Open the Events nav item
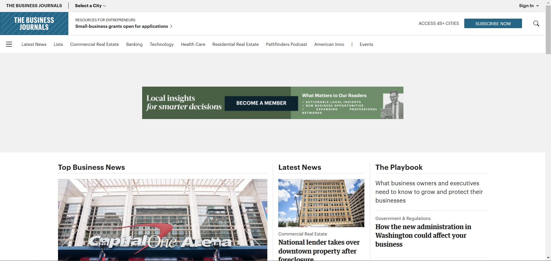551x261 pixels. pyautogui.click(x=366, y=44)
